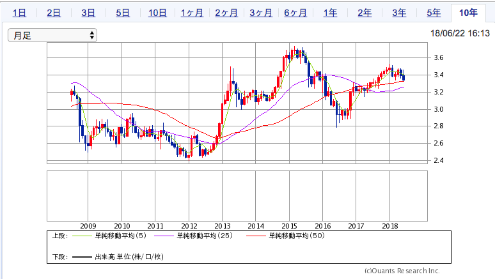Click the Quants Research Inc. copyright text

[x=402, y=271]
